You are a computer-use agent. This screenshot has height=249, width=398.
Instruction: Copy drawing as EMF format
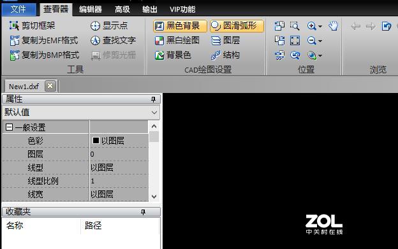point(44,40)
